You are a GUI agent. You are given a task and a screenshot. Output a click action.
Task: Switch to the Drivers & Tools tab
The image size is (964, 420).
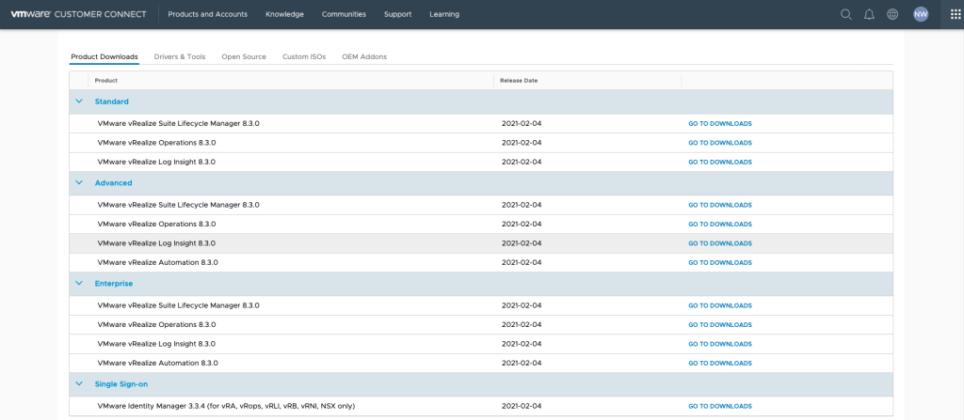pyautogui.click(x=179, y=56)
